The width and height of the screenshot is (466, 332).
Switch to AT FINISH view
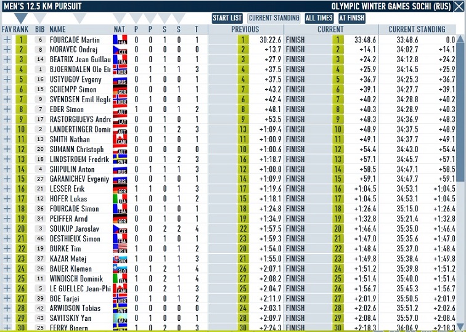[x=352, y=18]
